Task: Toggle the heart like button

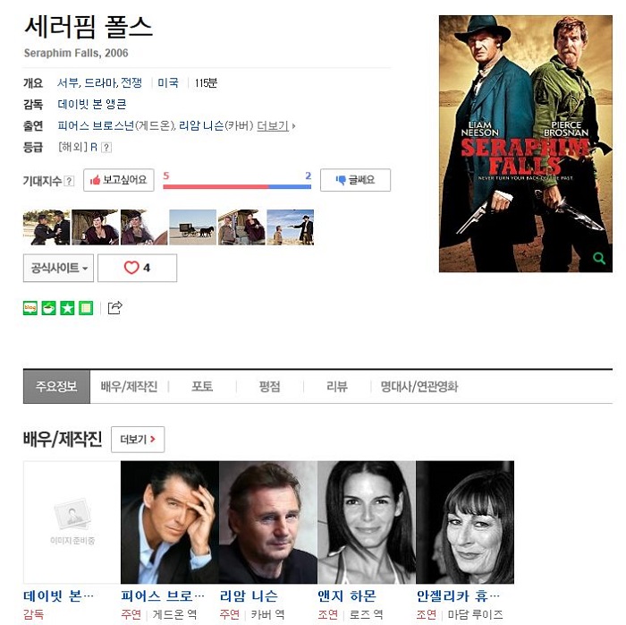Action: pyautogui.click(x=138, y=268)
